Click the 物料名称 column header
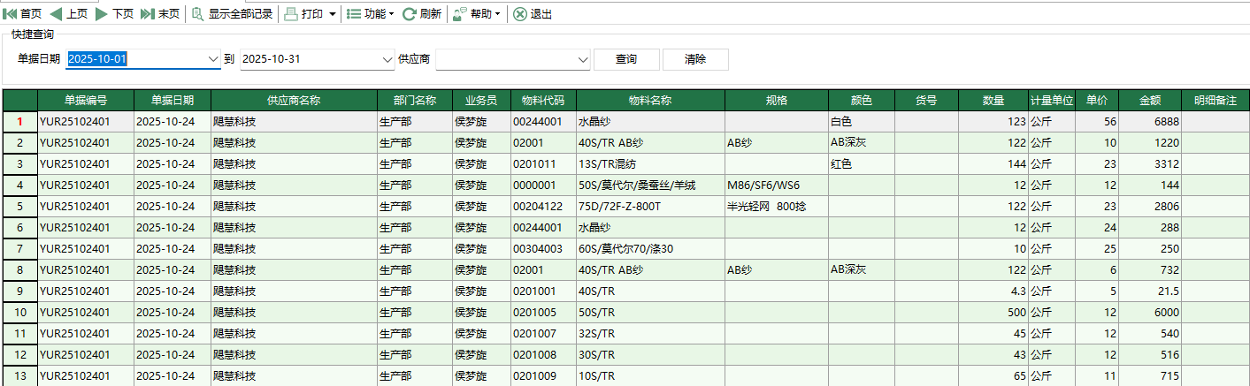 point(650,100)
